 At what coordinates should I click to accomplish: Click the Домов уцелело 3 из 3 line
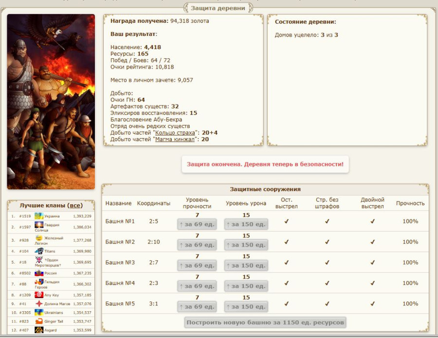[x=306, y=35]
